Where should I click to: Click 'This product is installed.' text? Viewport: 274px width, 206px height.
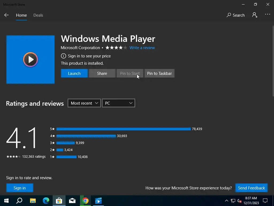[x=82, y=63]
